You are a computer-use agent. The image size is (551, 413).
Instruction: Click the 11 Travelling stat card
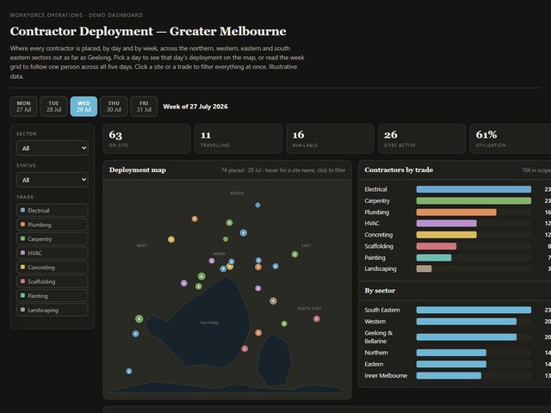tap(238, 139)
